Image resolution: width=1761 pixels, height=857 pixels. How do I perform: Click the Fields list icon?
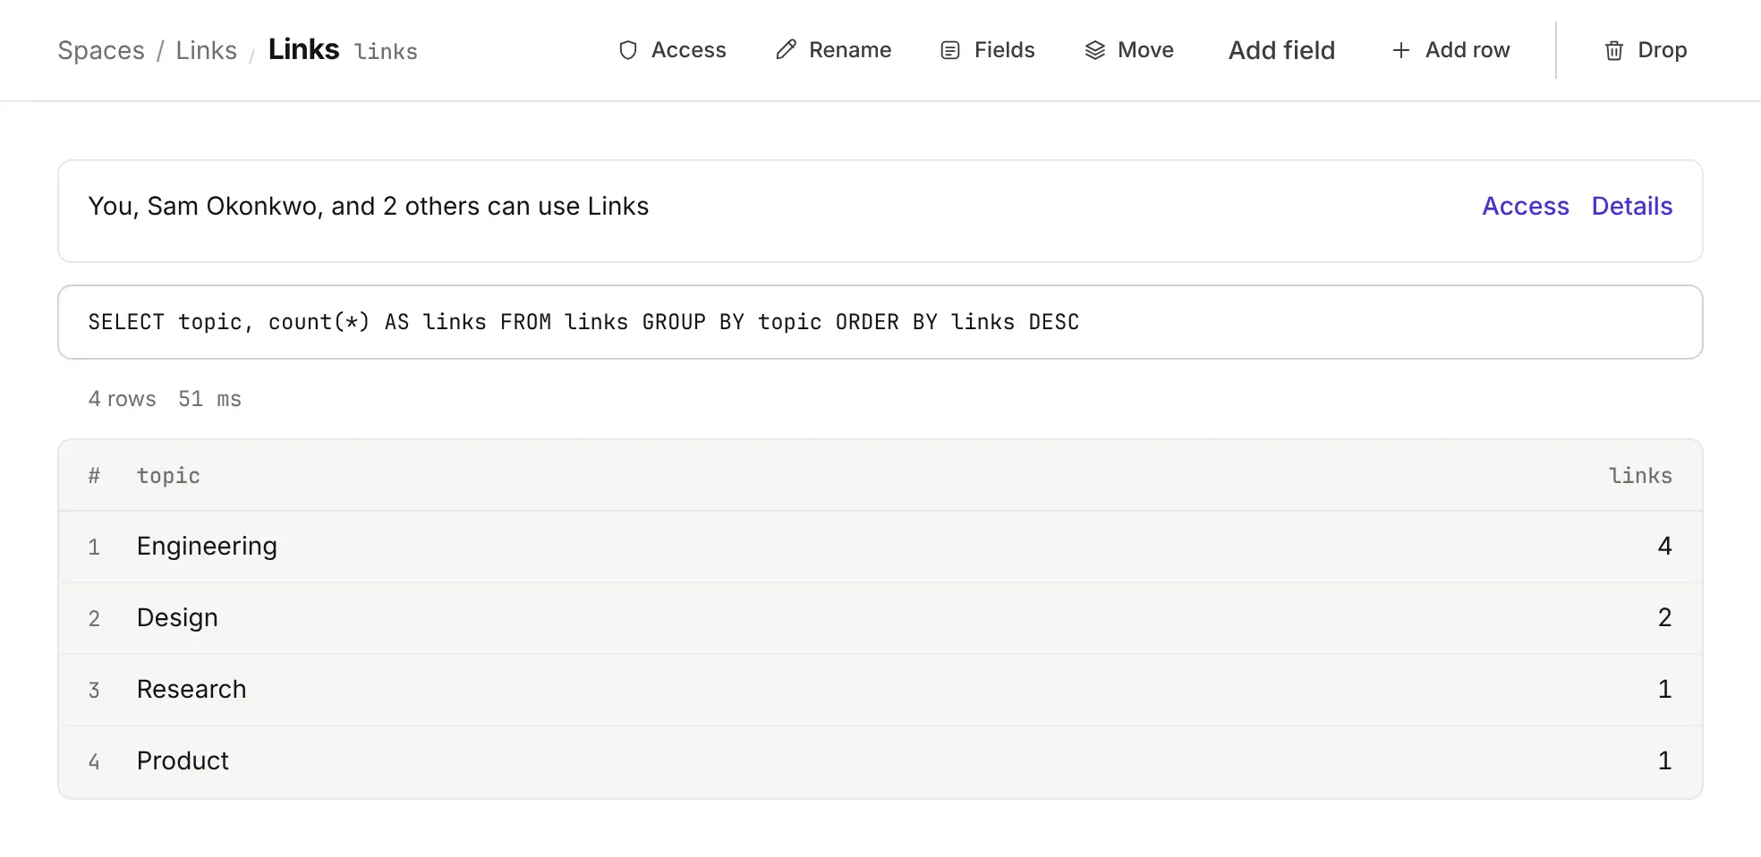tap(950, 50)
